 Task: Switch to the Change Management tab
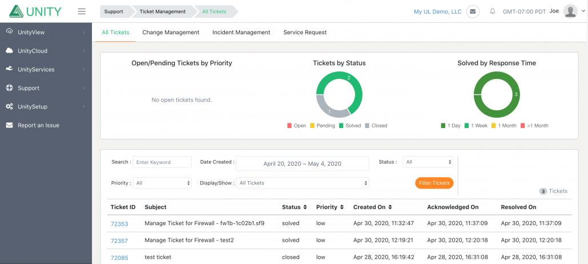click(171, 33)
